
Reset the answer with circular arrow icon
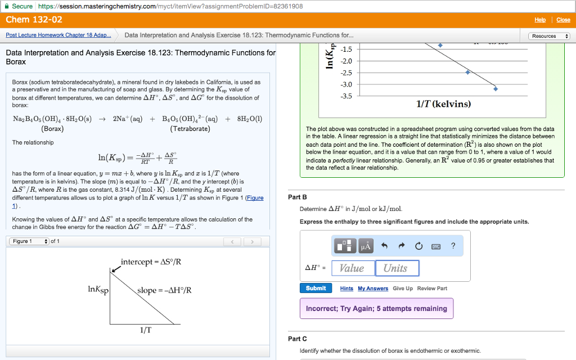[x=418, y=246]
